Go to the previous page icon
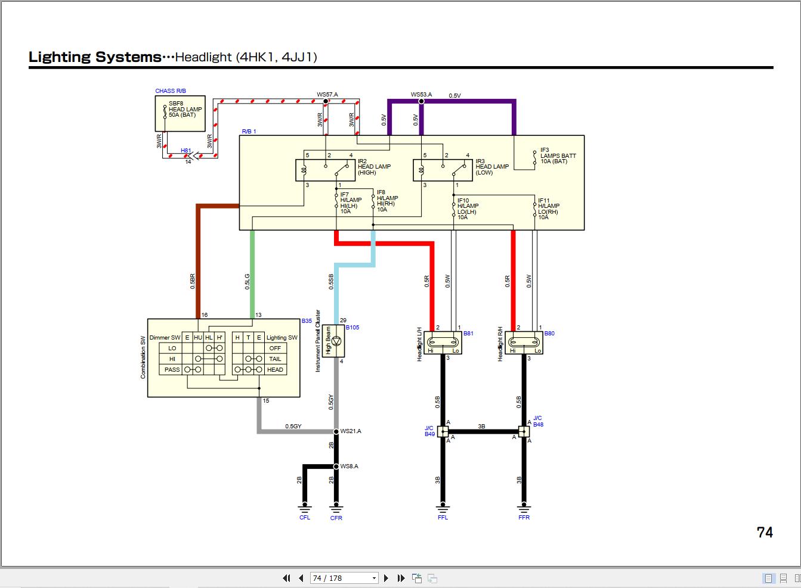 click(x=301, y=577)
